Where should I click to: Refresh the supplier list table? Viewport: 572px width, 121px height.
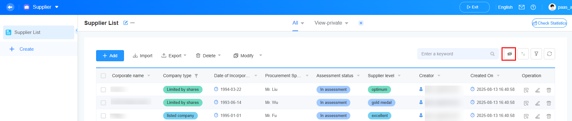pos(549,54)
